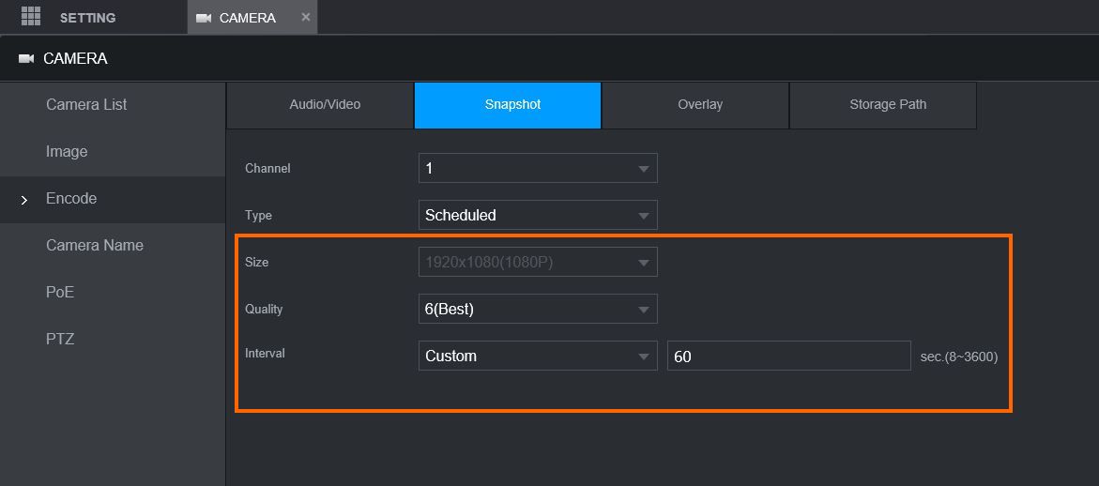Open the Channel dropdown
This screenshot has width=1099, height=486.
coord(537,169)
